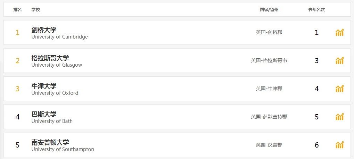Click 'University of Southampton' English name
The image size is (354, 159).
point(63,149)
